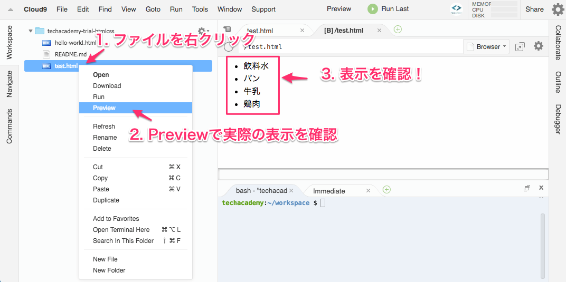Click the preview pane settings gear
The width and height of the screenshot is (566, 282).
538,46
